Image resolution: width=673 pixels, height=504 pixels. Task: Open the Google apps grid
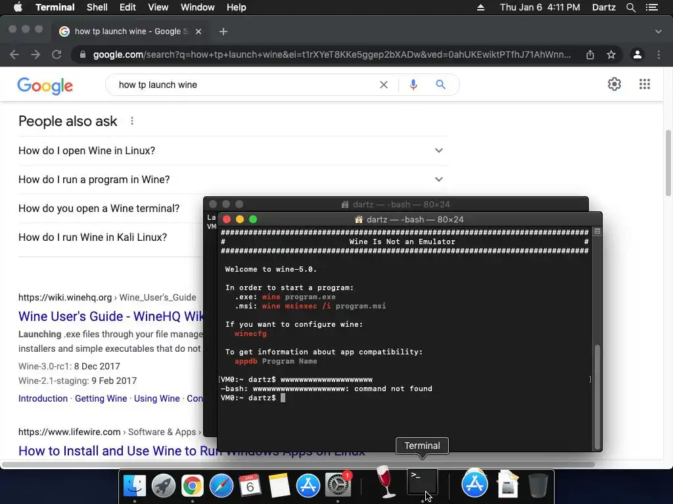tap(645, 84)
